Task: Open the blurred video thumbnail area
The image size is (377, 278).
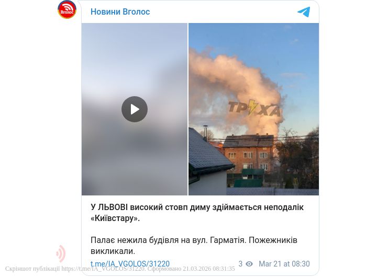Action: point(135,109)
